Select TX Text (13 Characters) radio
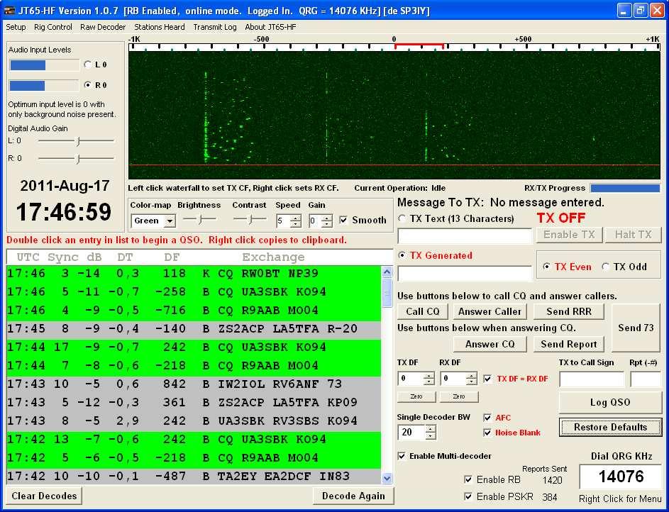 (402, 218)
